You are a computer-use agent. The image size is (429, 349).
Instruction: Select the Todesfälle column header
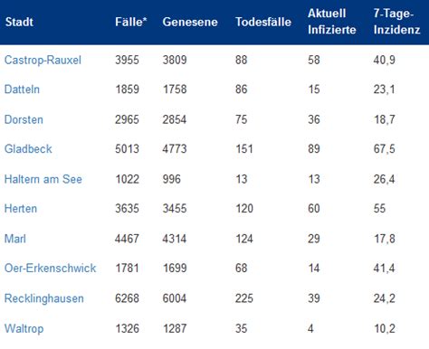point(263,22)
